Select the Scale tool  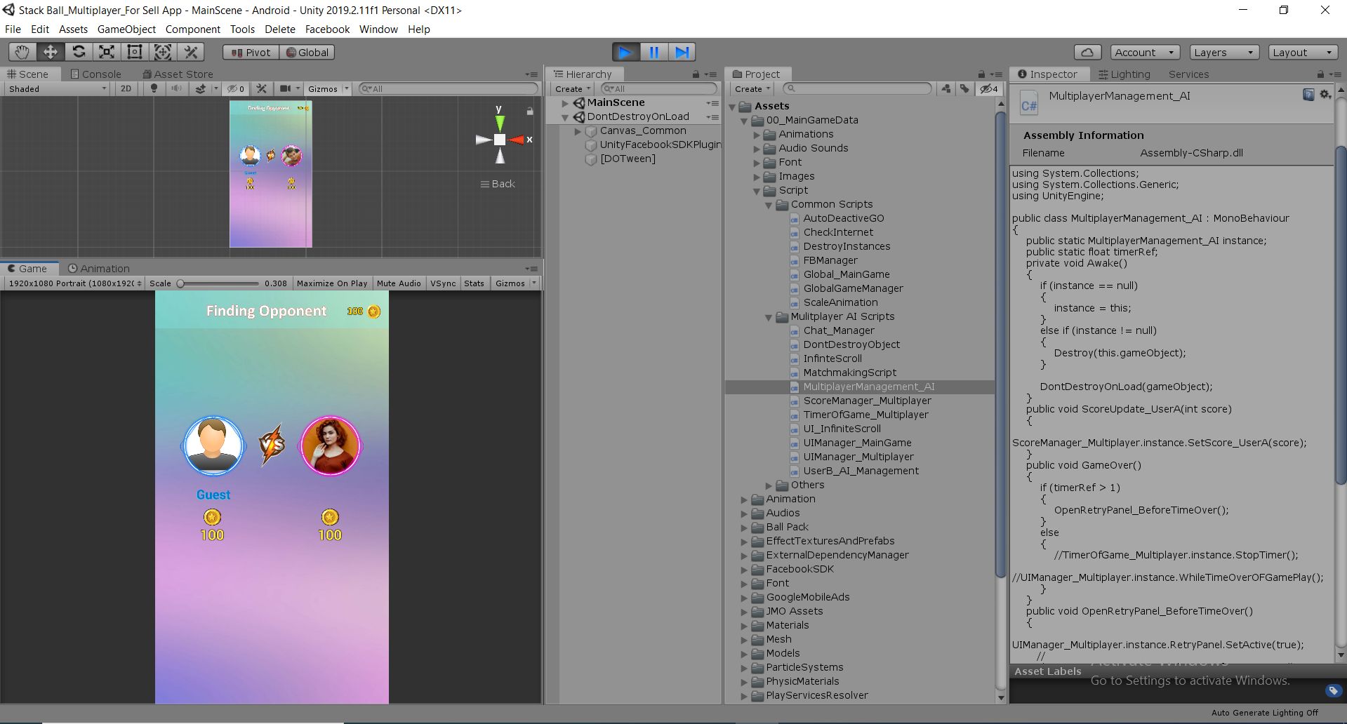click(107, 52)
